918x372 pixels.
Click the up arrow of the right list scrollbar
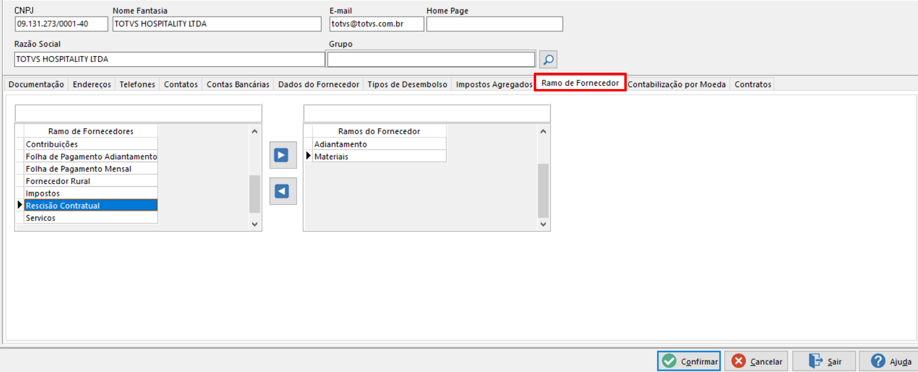click(543, 131)
